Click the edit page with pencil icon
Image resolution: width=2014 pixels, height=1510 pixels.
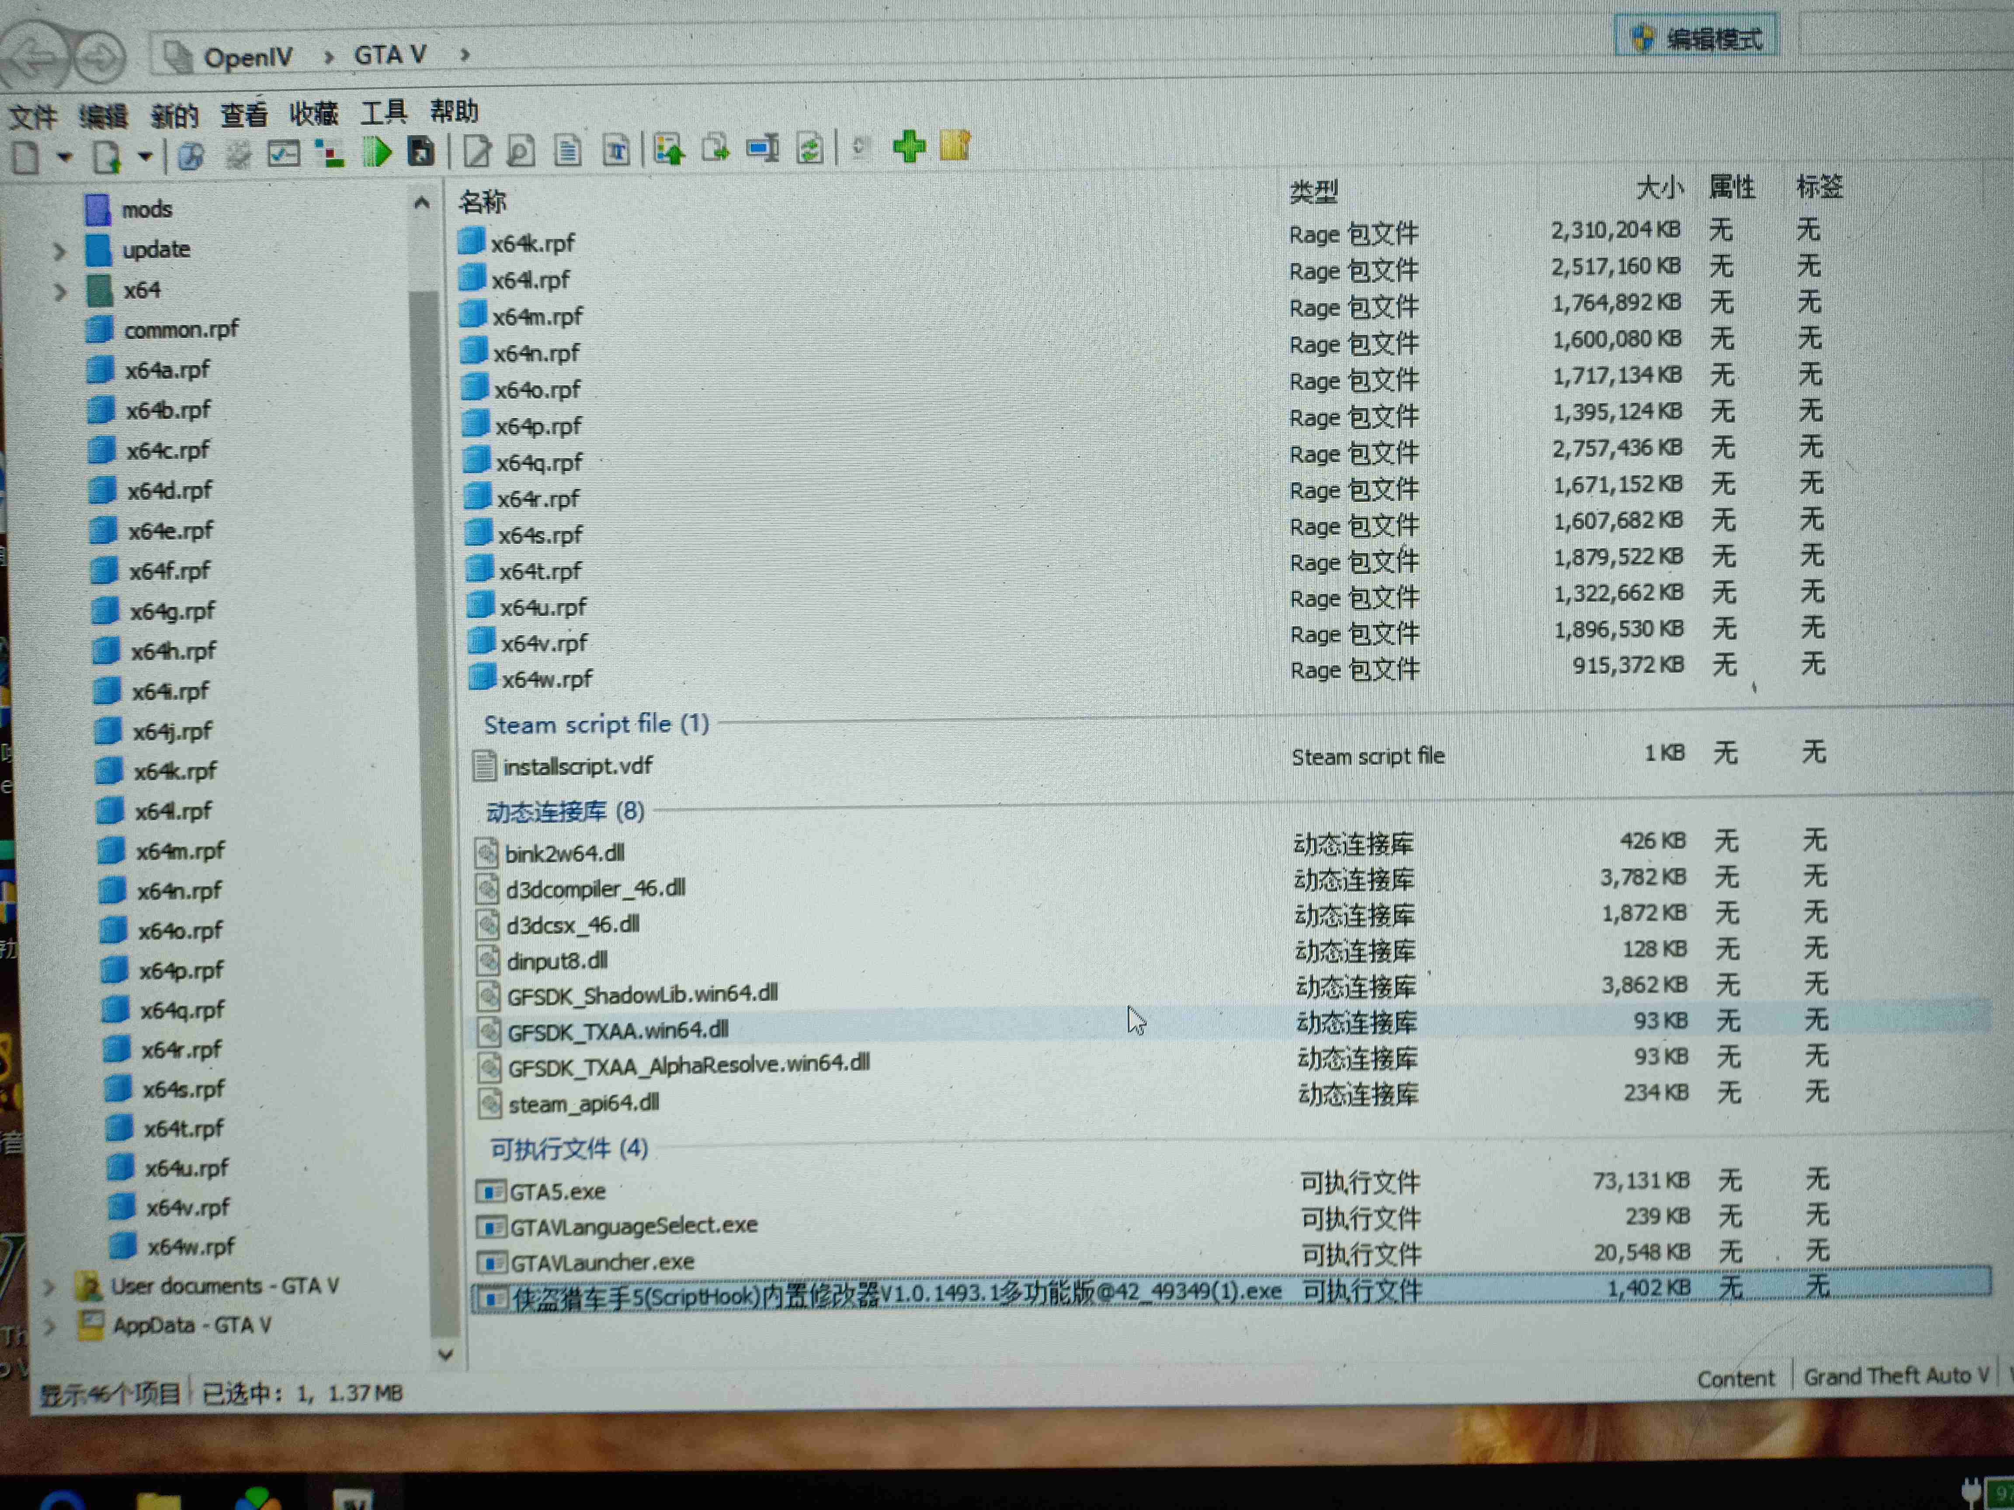[476, 150]
